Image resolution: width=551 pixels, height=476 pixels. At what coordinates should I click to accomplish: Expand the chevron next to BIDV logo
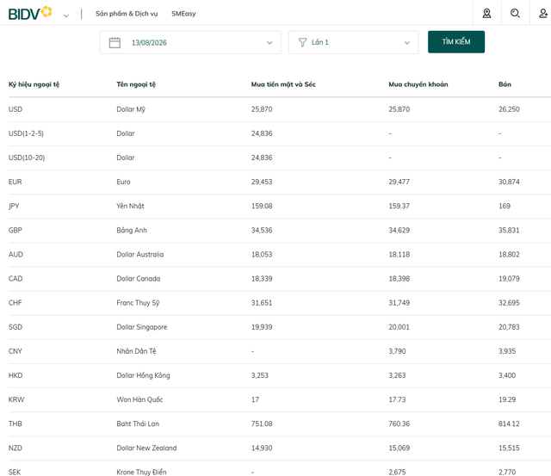65,15
